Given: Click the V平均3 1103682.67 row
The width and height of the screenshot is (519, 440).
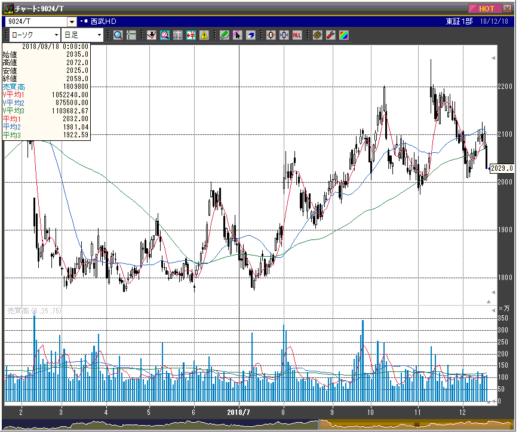Looking at the screenshot, I should tap(45, 111).
